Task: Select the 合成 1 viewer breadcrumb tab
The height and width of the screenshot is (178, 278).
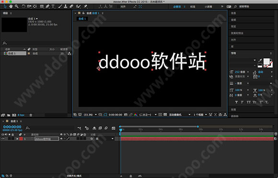Action: pyautogui.click(x=82, y=19)
